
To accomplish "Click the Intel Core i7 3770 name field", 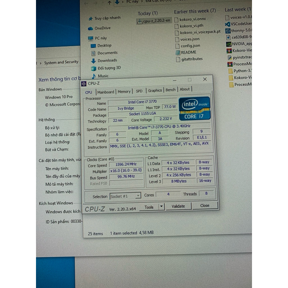I will [142, 102].
